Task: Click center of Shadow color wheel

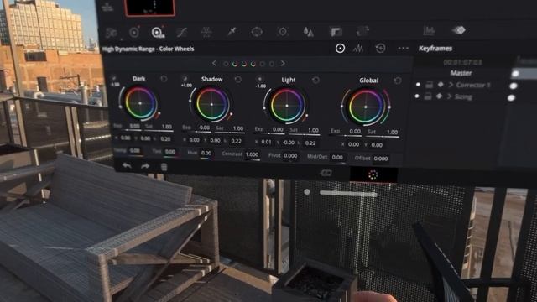Action: pyautogui.click(x=211, y=104)
